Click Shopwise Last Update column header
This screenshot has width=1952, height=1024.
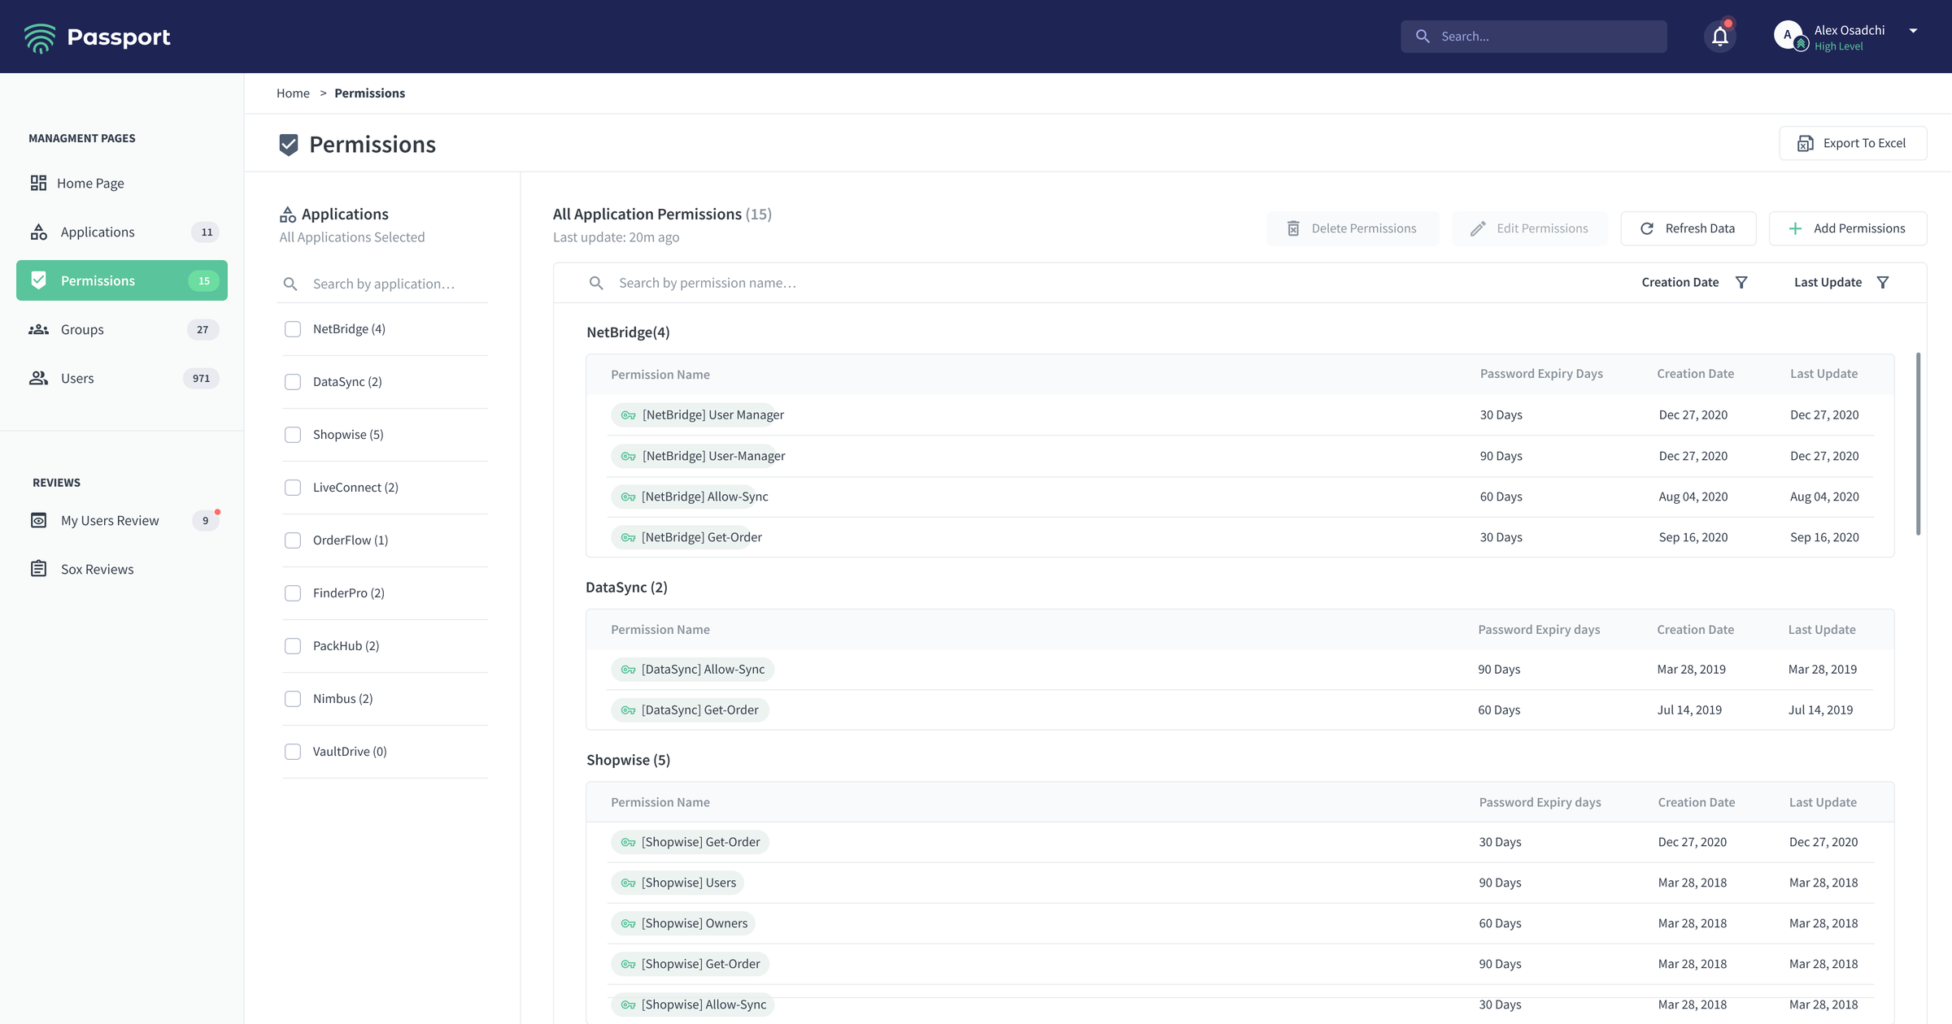(x=1823, y=802)
